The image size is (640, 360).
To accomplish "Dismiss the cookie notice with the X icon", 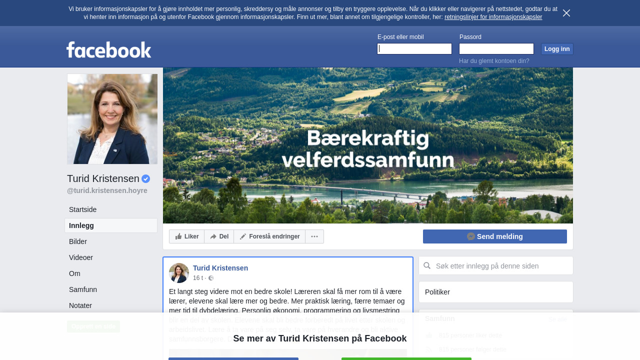I will click(566, 13).
